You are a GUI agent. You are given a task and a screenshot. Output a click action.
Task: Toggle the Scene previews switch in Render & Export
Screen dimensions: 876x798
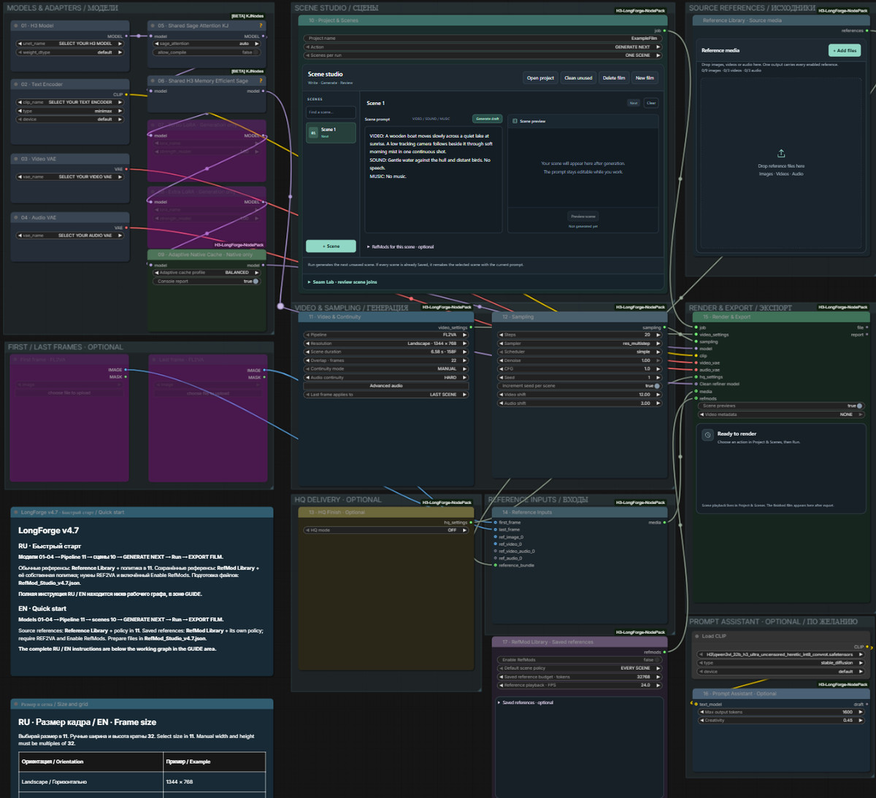(x=859, y=406)
